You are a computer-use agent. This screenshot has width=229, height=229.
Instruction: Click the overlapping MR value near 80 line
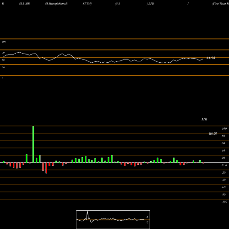[x=213, y=134]
